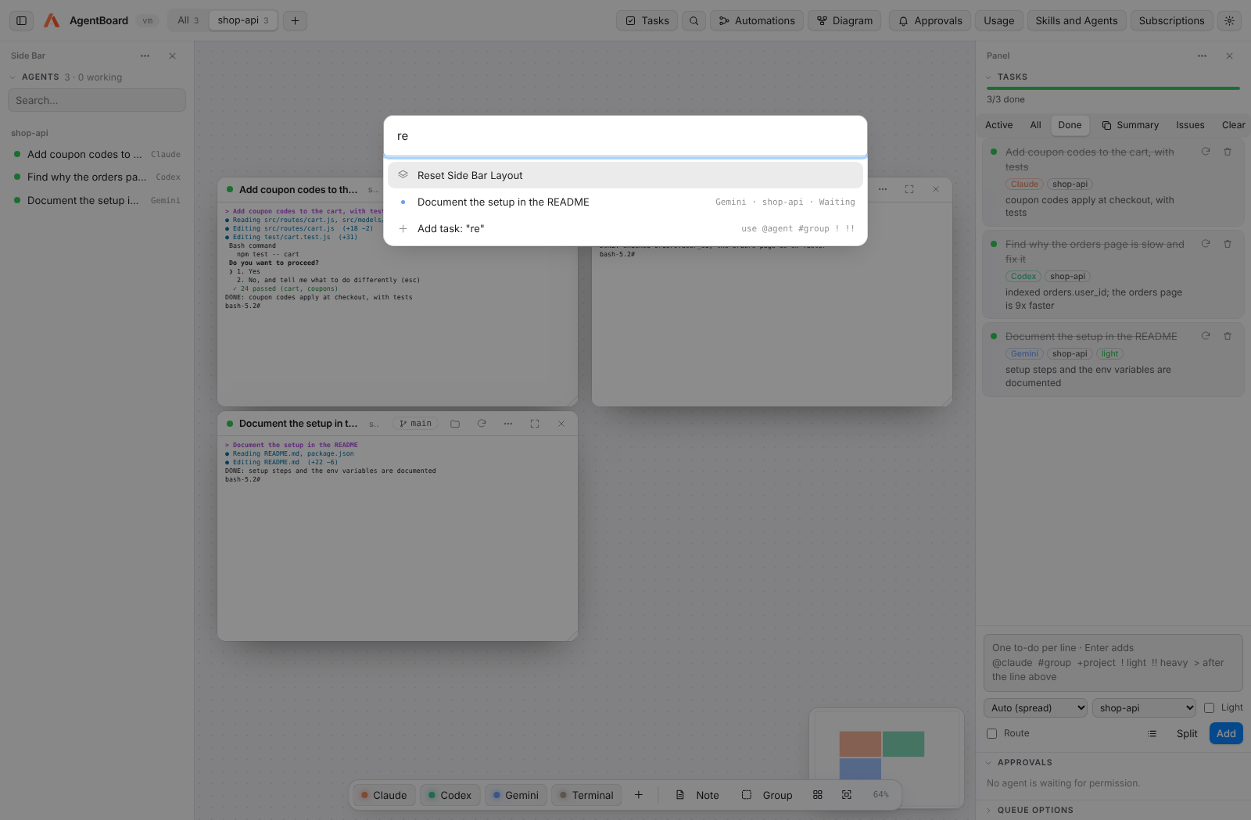Choose 'Reset Side Bar Layout' in the command palette
Image resolution: width=1251 pixels, height=820 pixels.
click(x=625, y=175)
